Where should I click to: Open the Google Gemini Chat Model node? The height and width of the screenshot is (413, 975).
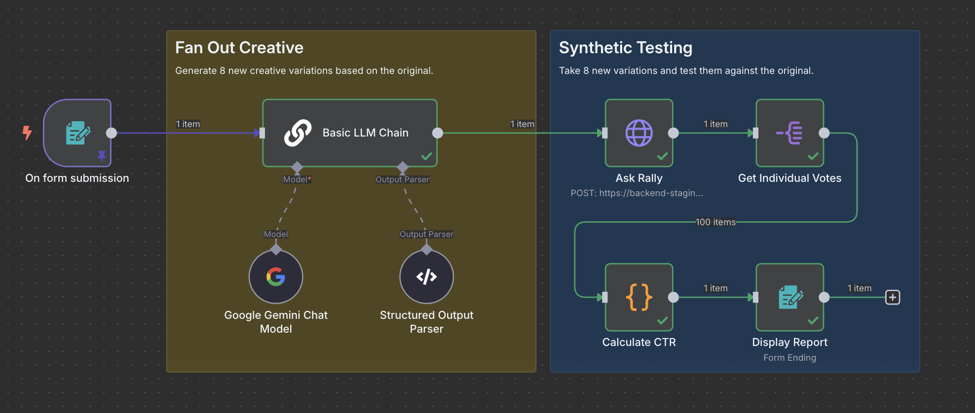click(x=276, y=277)
